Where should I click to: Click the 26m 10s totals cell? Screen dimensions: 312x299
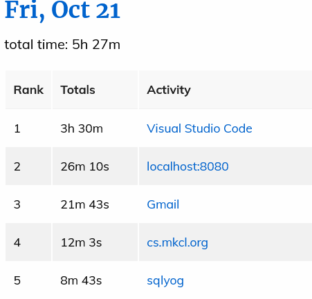point(95,166)
